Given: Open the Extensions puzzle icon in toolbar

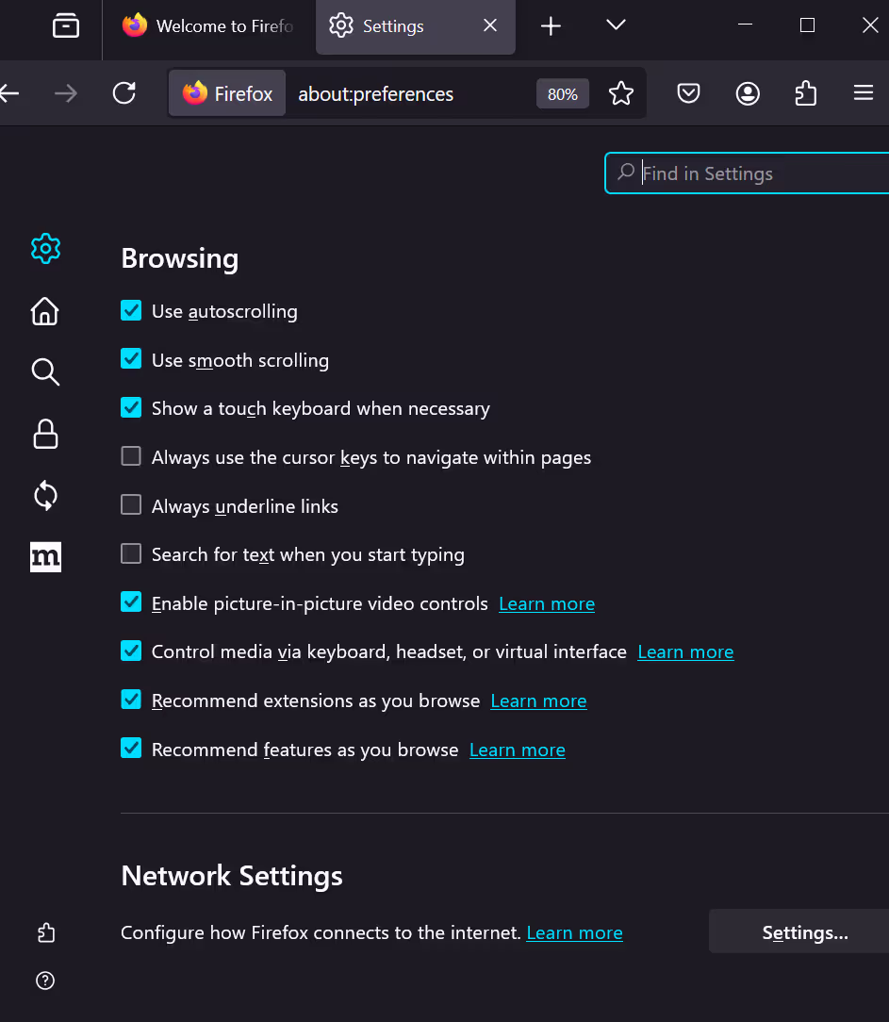Looking at the screenshot, I should 806,93.
